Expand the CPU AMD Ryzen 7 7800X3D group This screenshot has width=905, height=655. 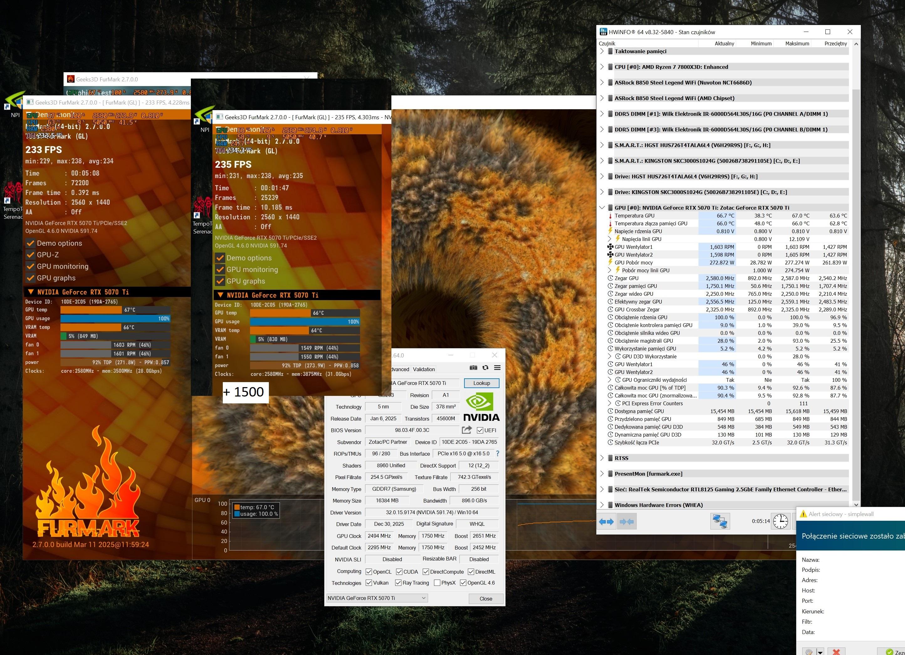602,67
